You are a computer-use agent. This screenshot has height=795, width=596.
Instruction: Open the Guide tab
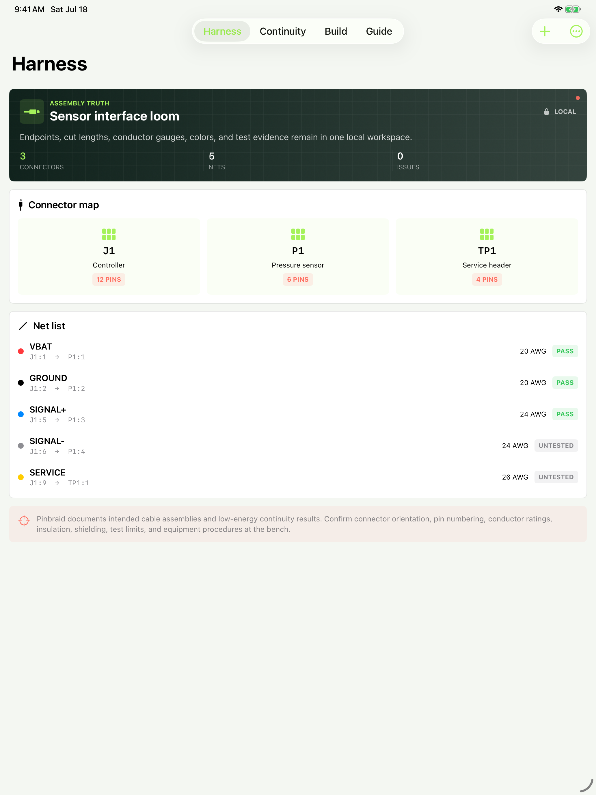[x=379, y=31]
